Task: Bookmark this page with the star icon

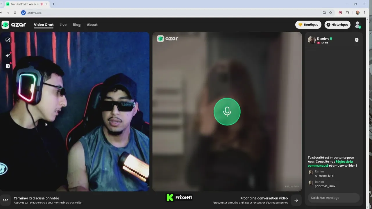Action: [330, 13]
